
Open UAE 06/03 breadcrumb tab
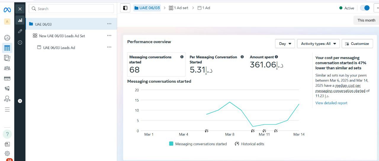coord(147,8)
